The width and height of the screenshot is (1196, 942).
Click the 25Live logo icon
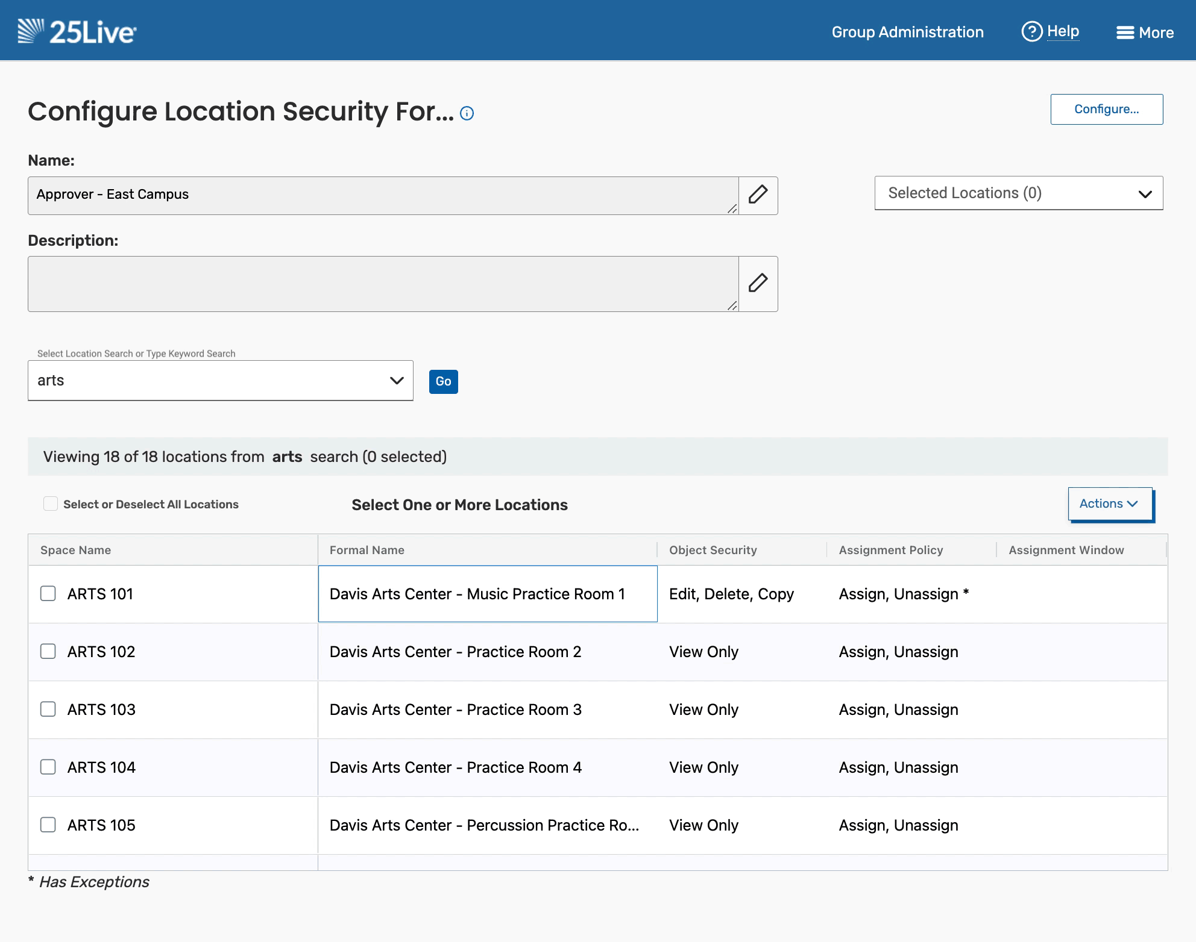point(31,31)
